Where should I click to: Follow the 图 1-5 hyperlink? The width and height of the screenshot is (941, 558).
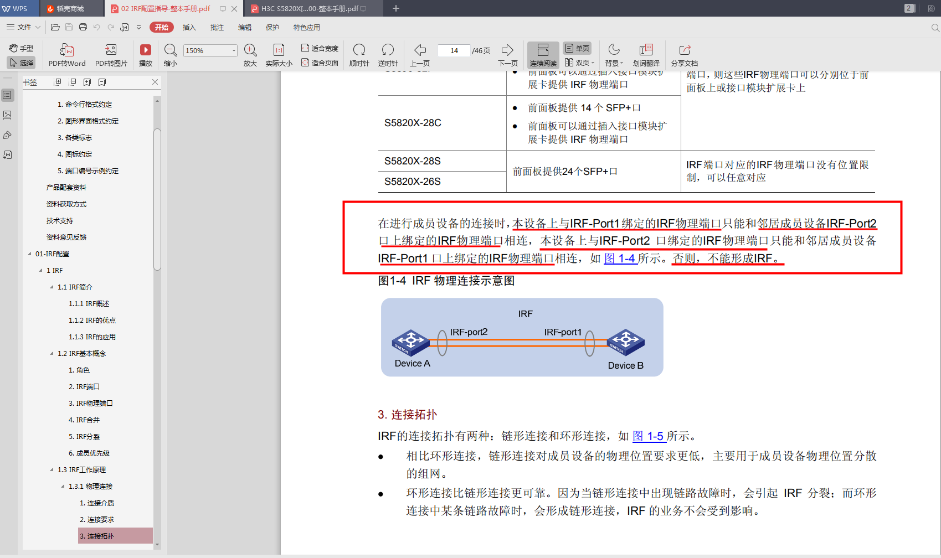[x=649, y=436]
